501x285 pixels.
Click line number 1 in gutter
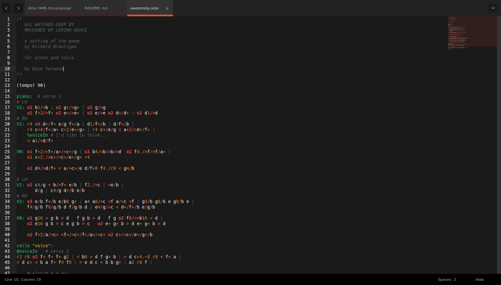click(x=8, y=19)
